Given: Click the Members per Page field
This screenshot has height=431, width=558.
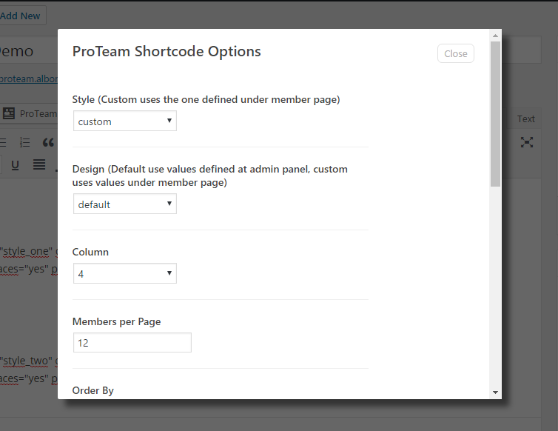Looking at the screenshot, I should coord(132,343).
